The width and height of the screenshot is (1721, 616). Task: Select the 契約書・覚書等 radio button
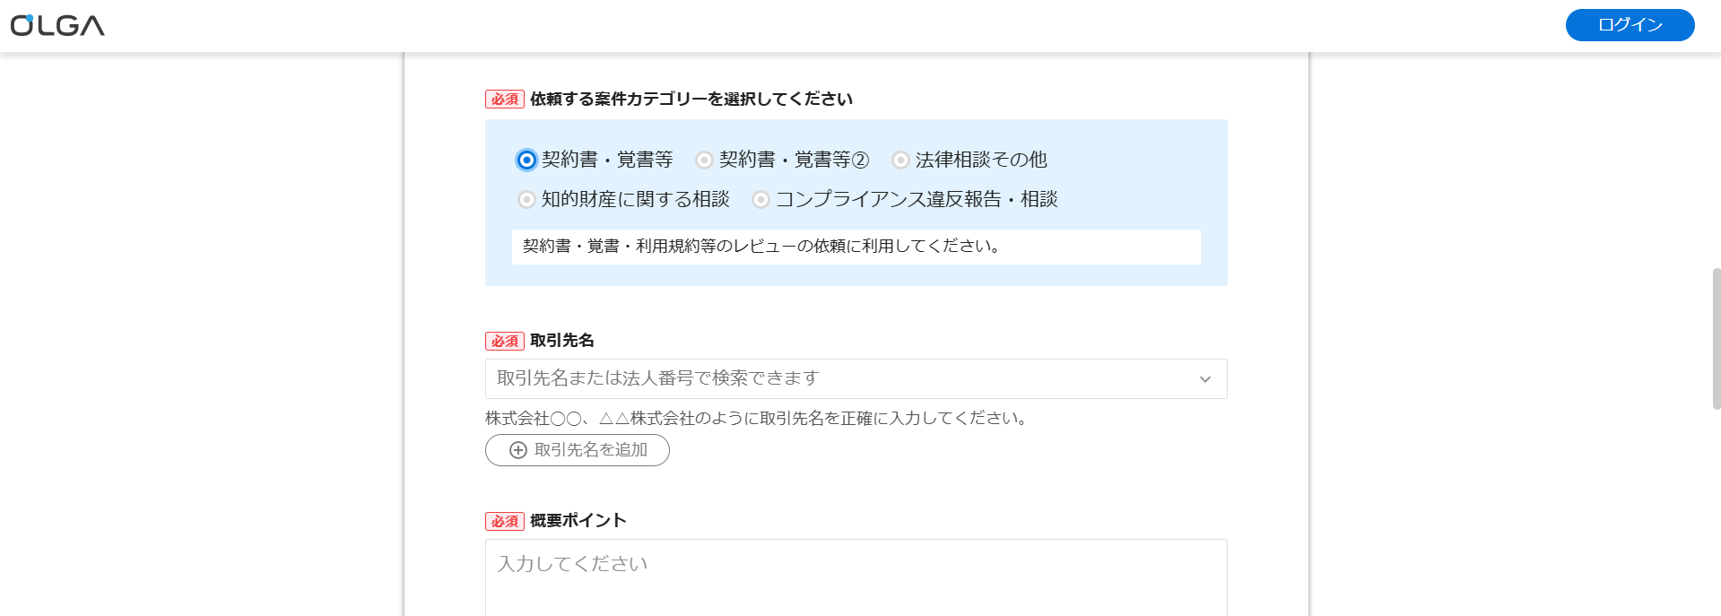(x=526, y=160)
